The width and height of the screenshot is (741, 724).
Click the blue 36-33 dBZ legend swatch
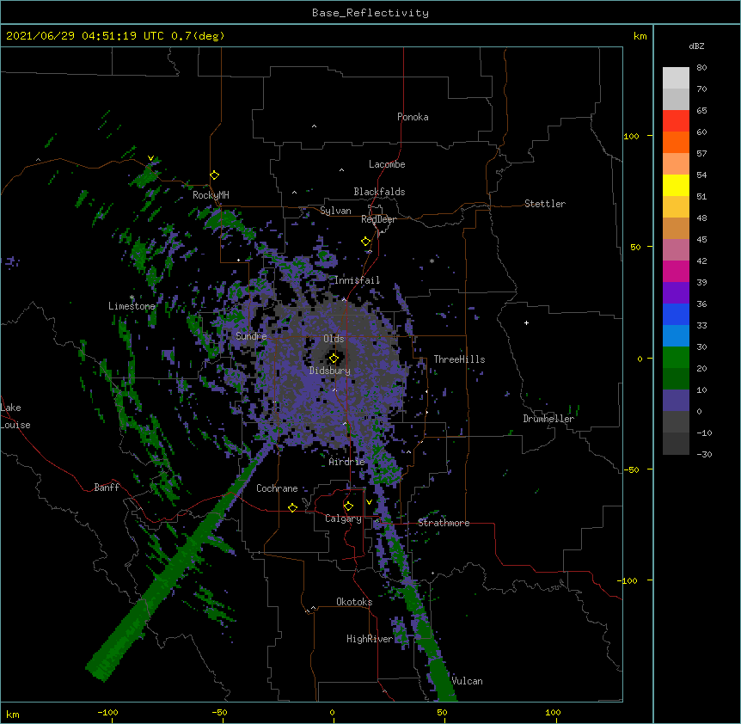676,314
